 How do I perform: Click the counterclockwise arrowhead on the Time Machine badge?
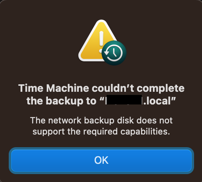click(107, 53)
